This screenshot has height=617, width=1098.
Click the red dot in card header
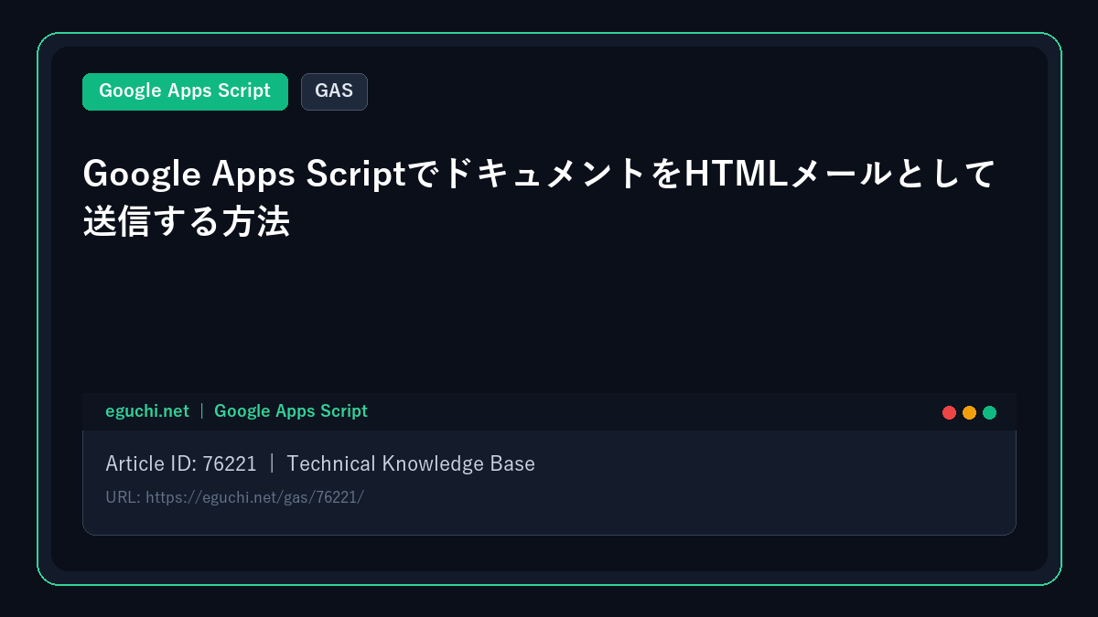950,412
